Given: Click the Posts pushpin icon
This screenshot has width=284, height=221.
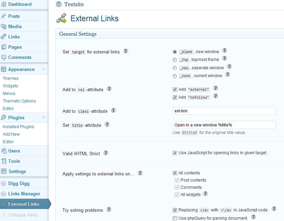Looking at the screenshot, I should [x=3, y=16].
